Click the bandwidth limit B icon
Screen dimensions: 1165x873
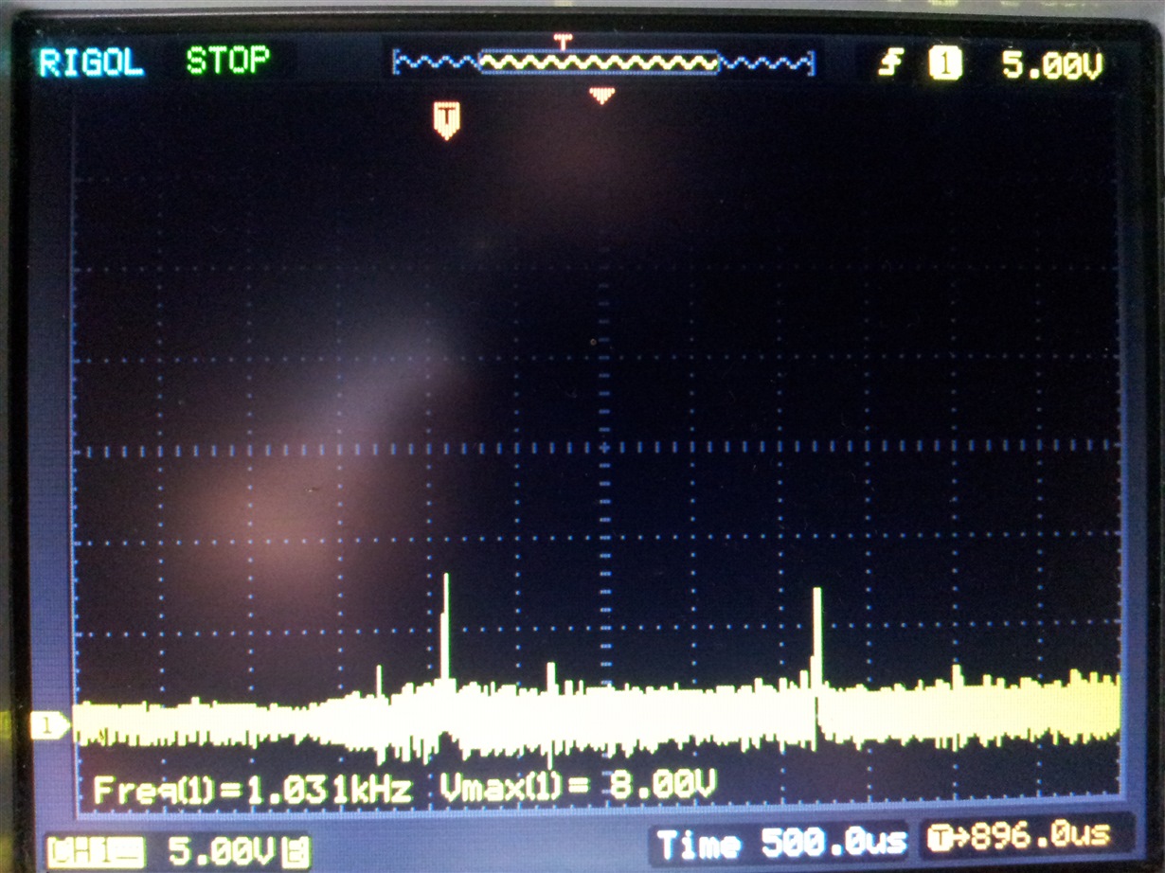296,849
